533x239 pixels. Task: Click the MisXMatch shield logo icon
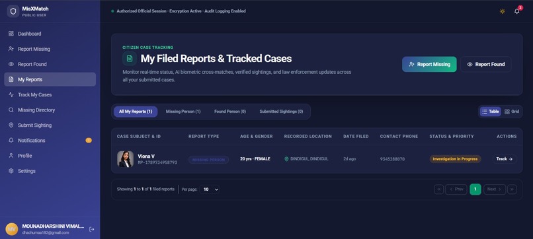click(13, 11)
